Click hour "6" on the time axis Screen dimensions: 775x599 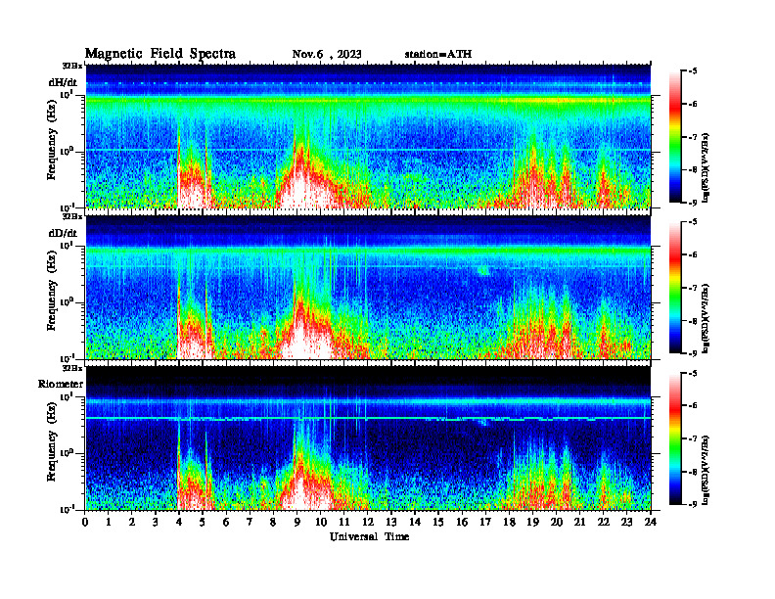pyautogui.click(x=226, y=523)
